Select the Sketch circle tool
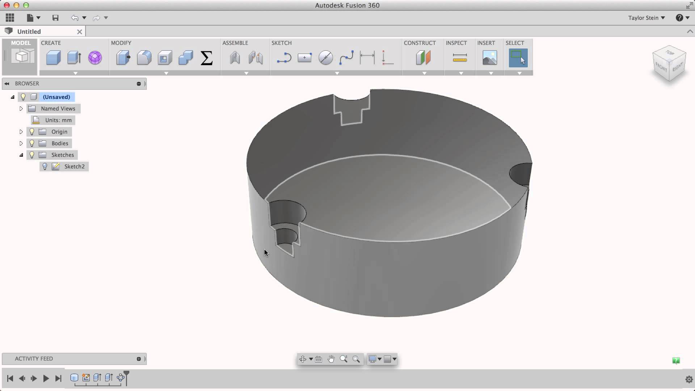 pos(325,57)
